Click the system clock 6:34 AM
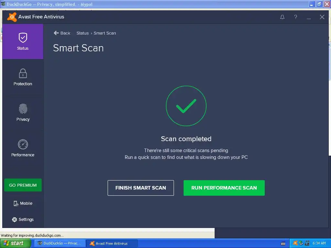The image size is (331, 248). tap(319, 243)
